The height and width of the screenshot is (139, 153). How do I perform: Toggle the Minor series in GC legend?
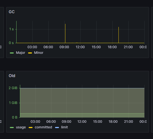point(38,53)
